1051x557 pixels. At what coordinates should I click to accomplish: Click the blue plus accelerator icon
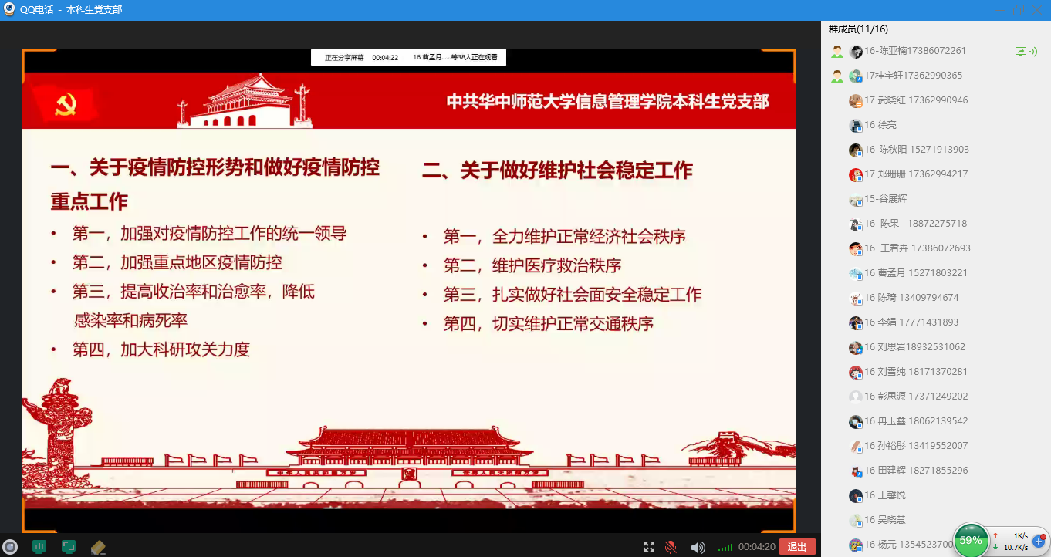pos(1038,542)
